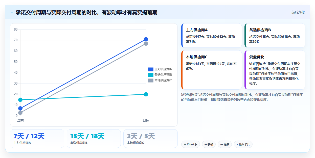Click text 承诺交付15天, 实际最长18天
Image resolution: width=315 pixels, height=158 pixels.
pyautogui.click(x=270, y=37)
